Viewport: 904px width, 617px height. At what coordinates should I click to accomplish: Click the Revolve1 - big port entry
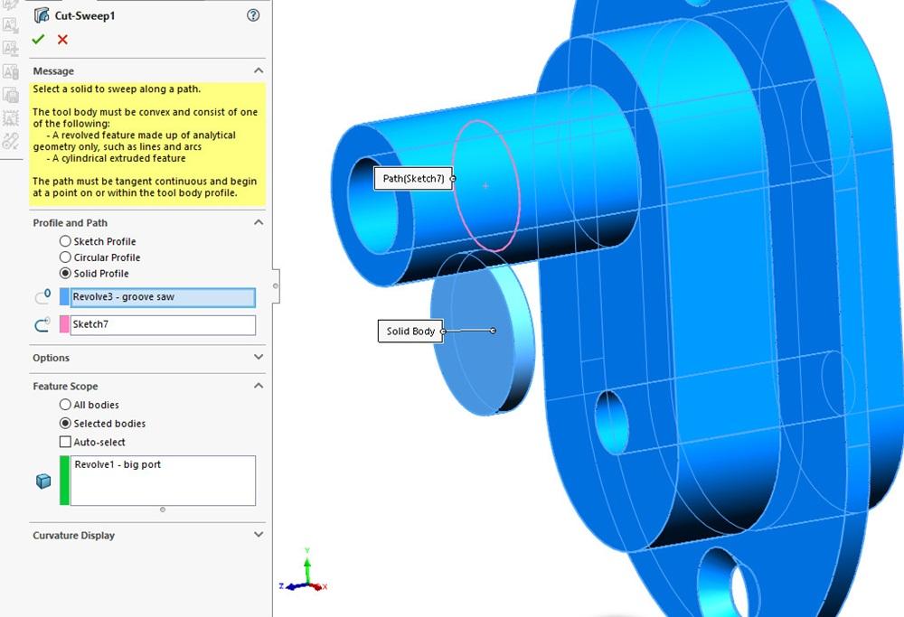(x=118, y=464)
